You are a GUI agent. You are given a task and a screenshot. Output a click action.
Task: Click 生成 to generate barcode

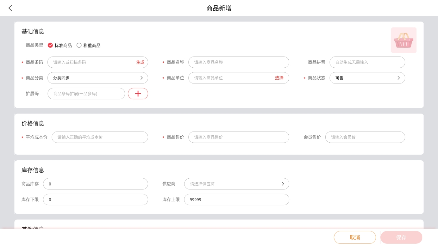point(140,62)
